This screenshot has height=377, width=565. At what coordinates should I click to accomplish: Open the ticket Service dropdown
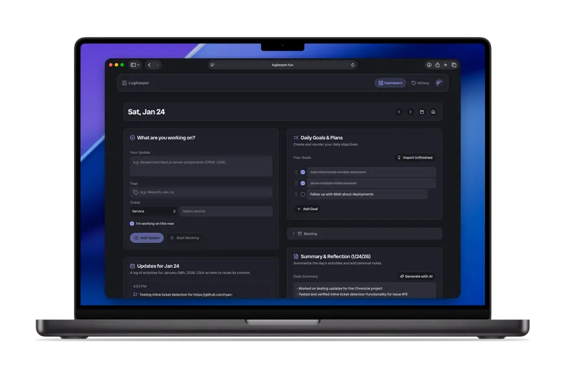click(x=153, y=211)
